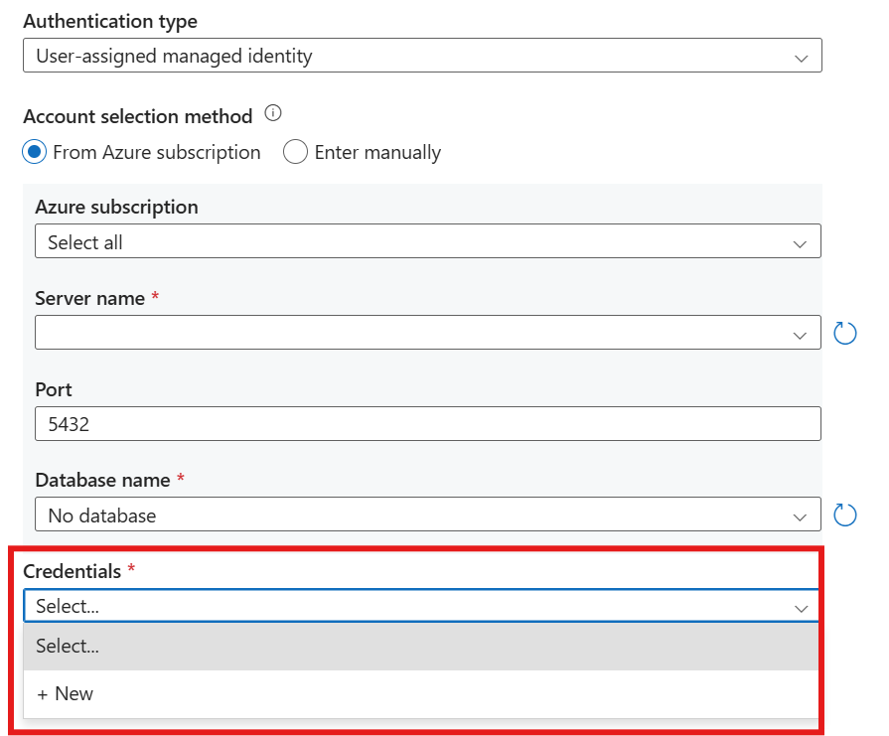Click the Database name chevron arrow
Viewport: 889px width, 736px height.
click(801, 515)
